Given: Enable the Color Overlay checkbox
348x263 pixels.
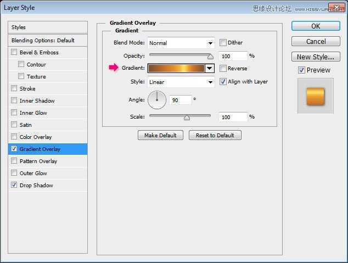Looking at the screenshot, I should pos(14,137).
